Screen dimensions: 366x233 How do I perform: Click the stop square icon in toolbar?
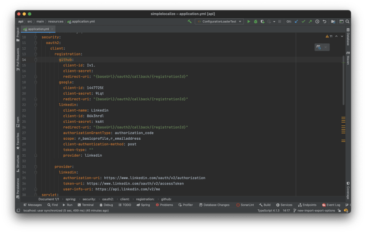click(x=279, y=22)
